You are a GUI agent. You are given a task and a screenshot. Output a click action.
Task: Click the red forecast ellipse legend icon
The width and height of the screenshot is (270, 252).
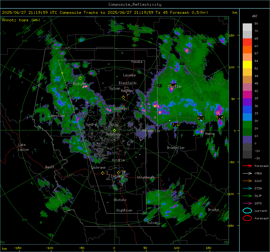(247, 218)
